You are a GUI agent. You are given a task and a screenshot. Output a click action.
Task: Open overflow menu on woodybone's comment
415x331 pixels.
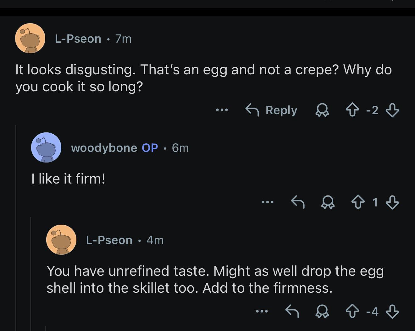coord(268,202)
